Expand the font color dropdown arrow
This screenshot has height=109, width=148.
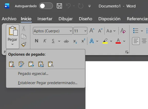(124, 41)
